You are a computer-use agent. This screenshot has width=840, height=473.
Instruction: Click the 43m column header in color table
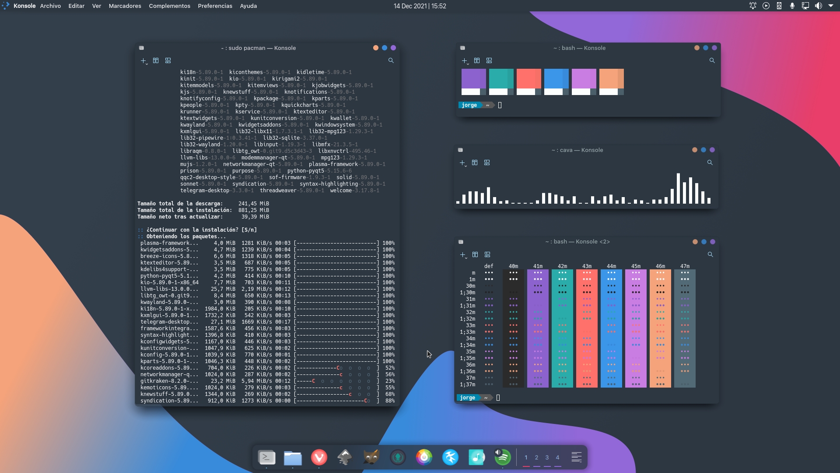(x=587, y=266)
